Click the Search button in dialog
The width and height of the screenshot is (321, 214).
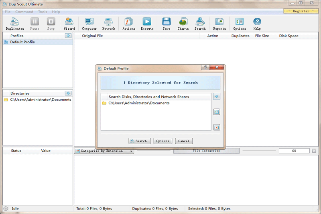(x=139, y=141)
